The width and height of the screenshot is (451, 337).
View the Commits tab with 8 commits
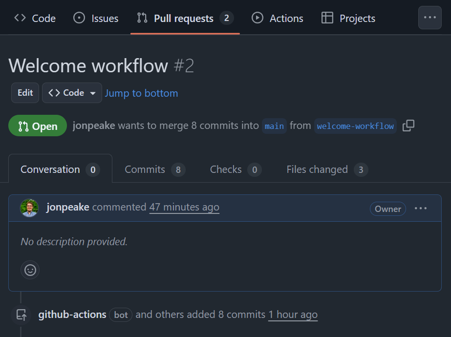tap(154, 169)
